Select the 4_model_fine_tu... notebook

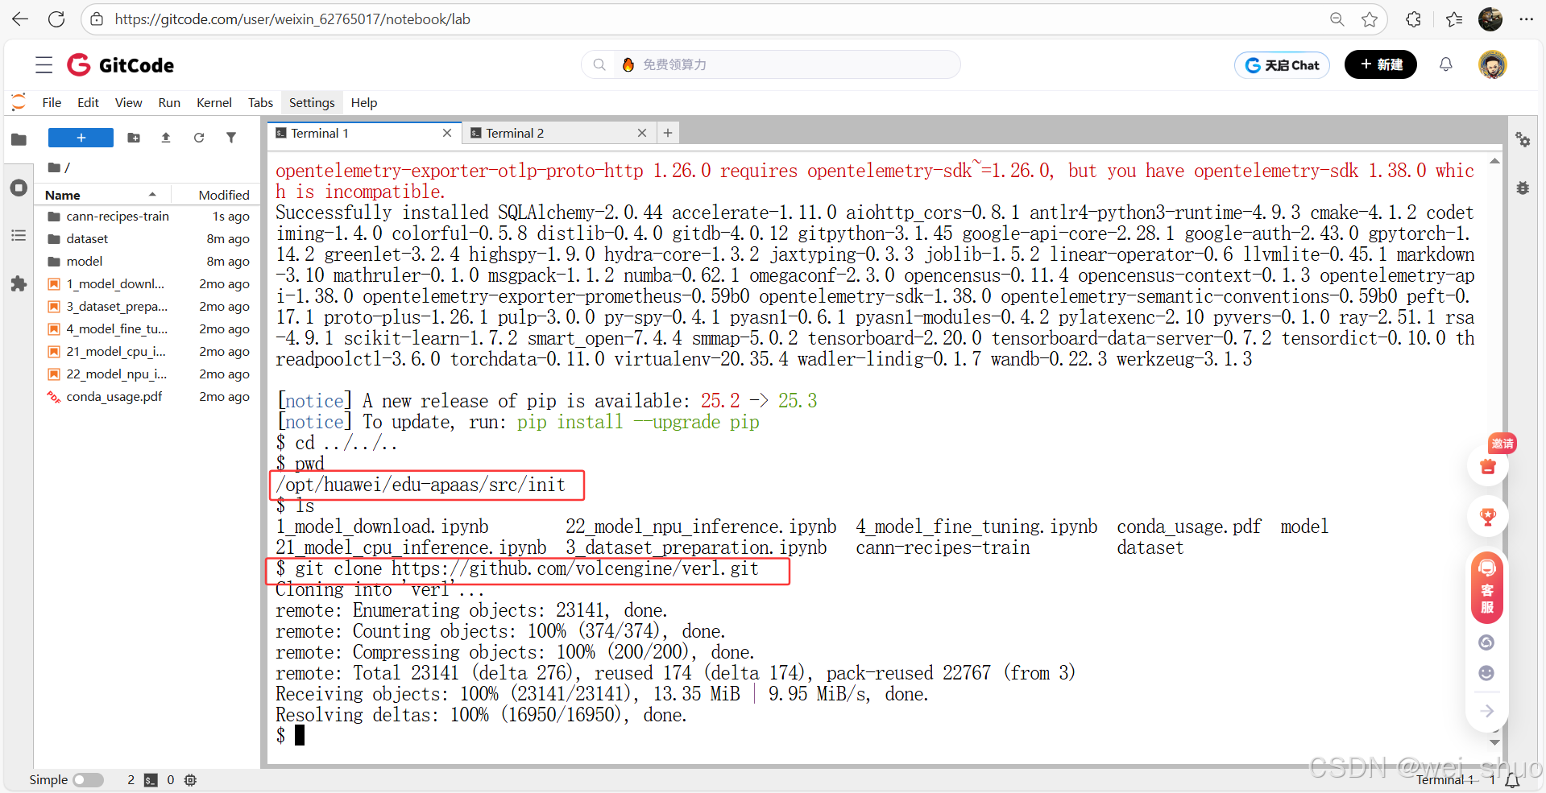[x=148, y=329]
